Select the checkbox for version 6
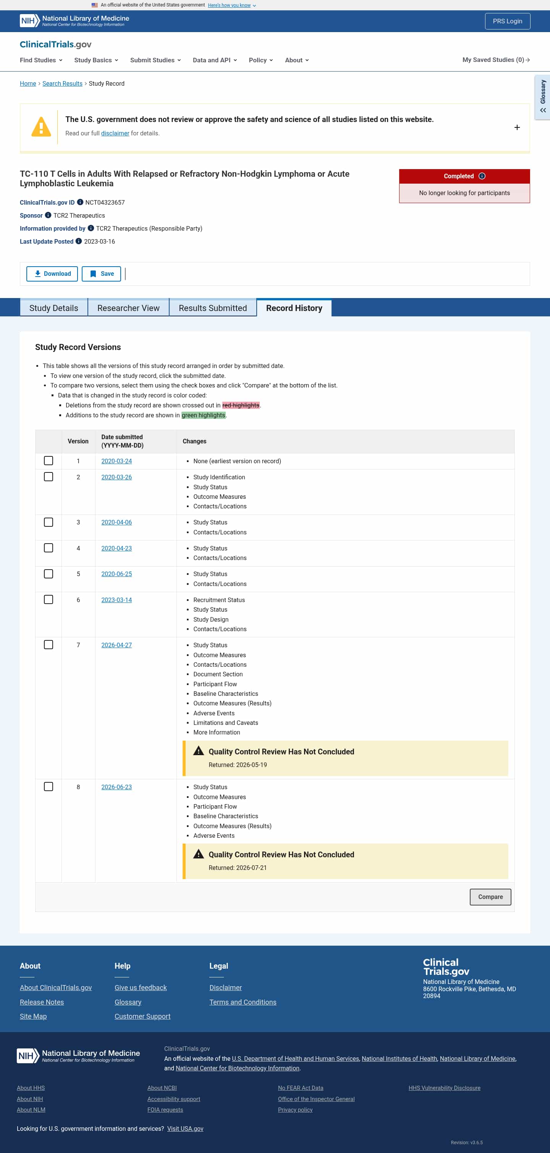550x1153 pixels. point(49,599)
